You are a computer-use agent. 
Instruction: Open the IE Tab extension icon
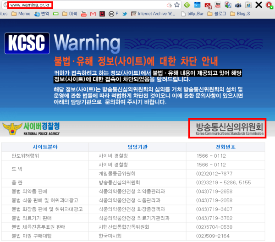248,5
